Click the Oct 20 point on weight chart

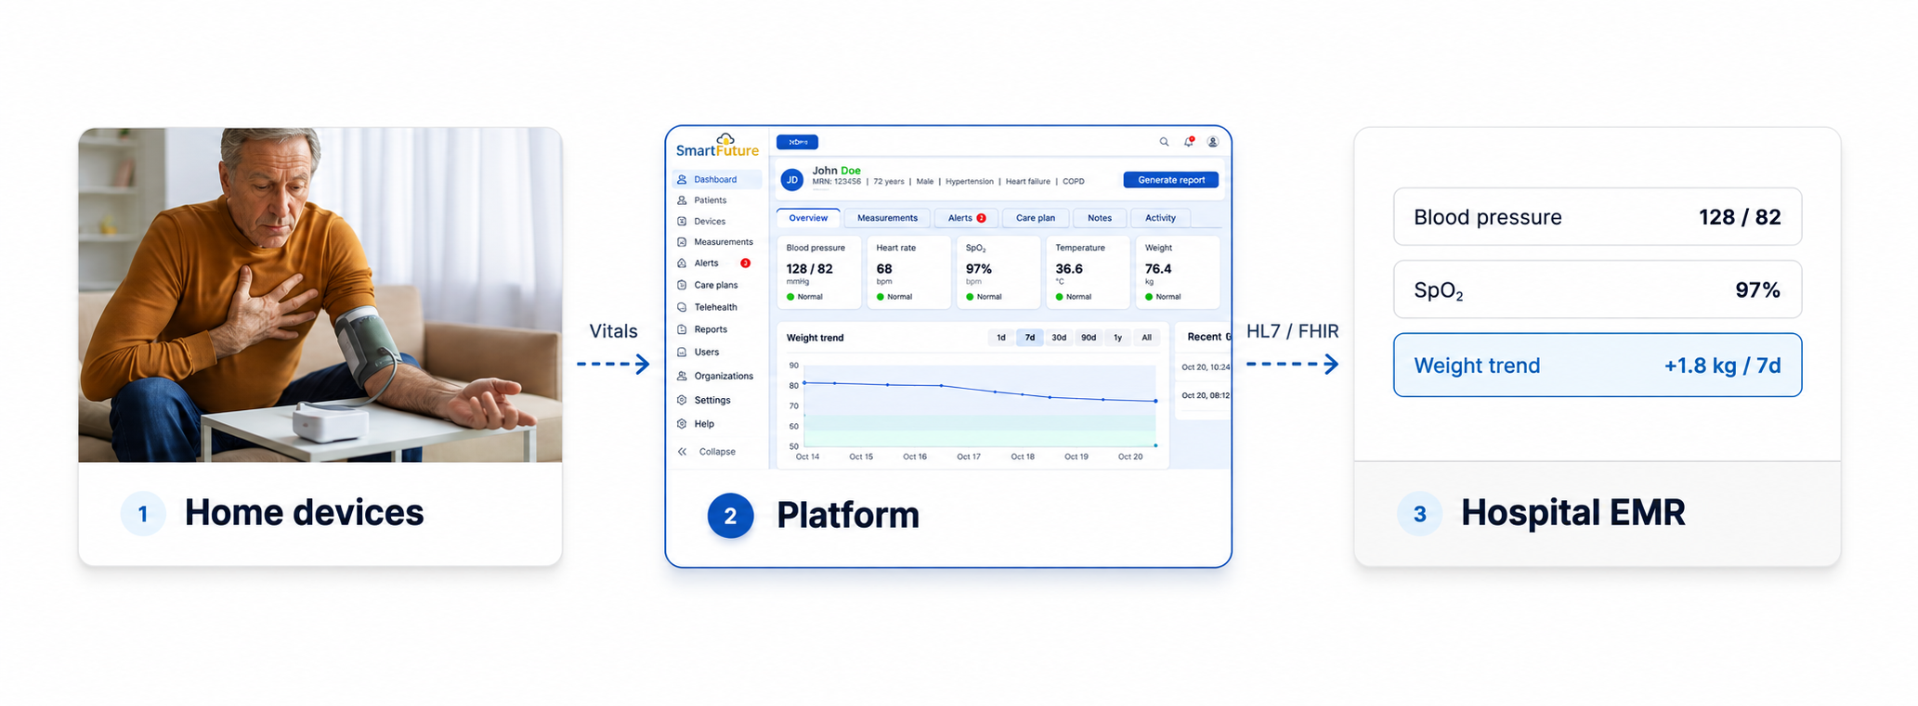click(1155, 401)
